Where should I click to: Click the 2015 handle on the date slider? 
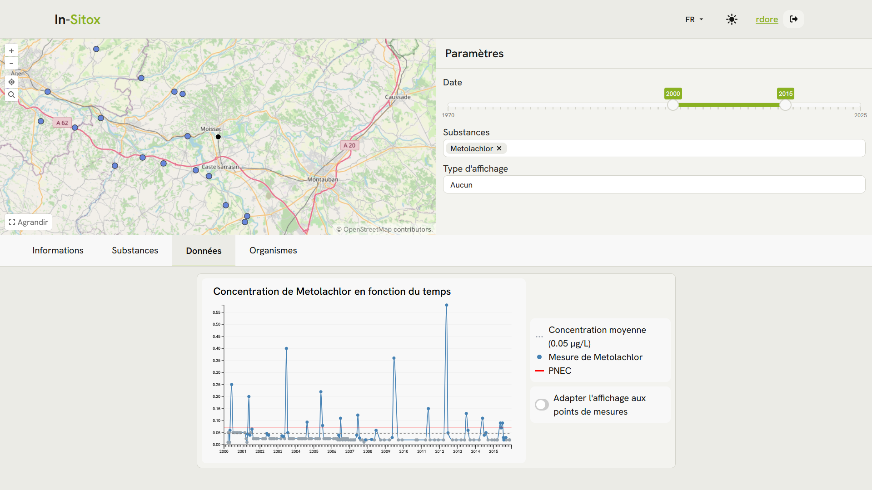[x=785, y=105]
